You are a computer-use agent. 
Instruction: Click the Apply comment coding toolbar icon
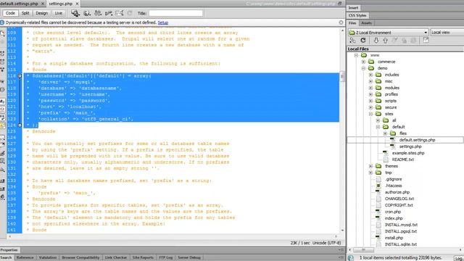3,137
